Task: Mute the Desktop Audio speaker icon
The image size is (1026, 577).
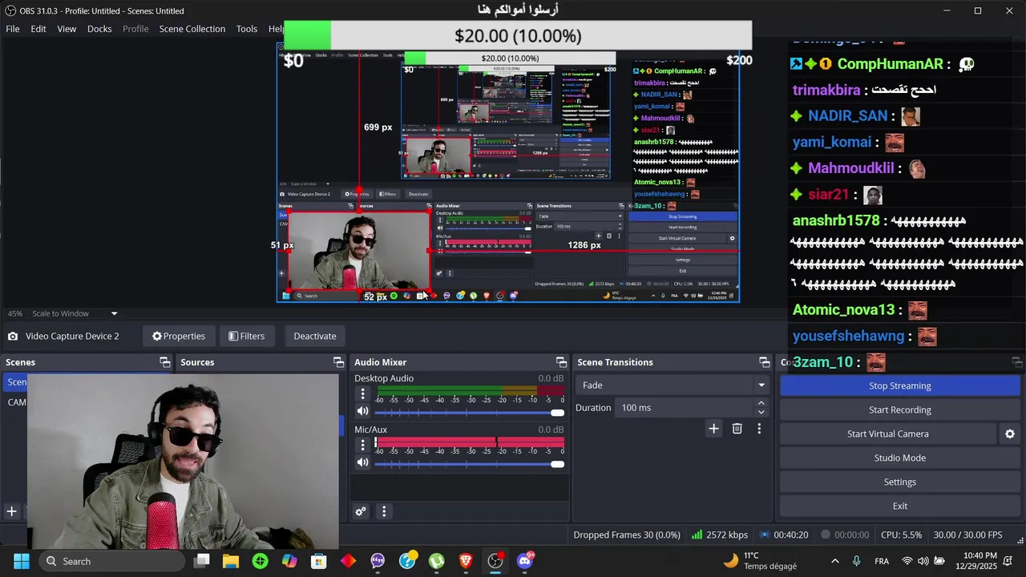Action: tap(362, 411)
